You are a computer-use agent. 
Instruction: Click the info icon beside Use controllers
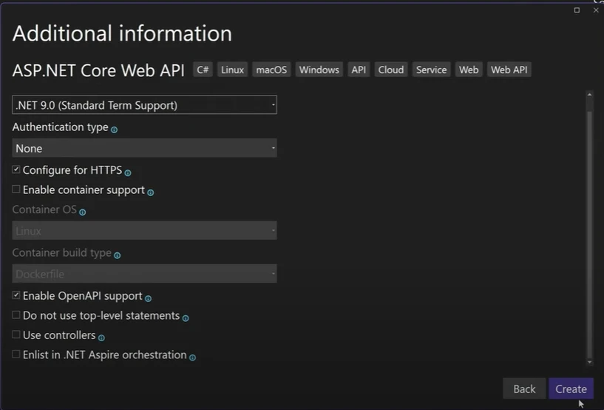coord(101,338)
